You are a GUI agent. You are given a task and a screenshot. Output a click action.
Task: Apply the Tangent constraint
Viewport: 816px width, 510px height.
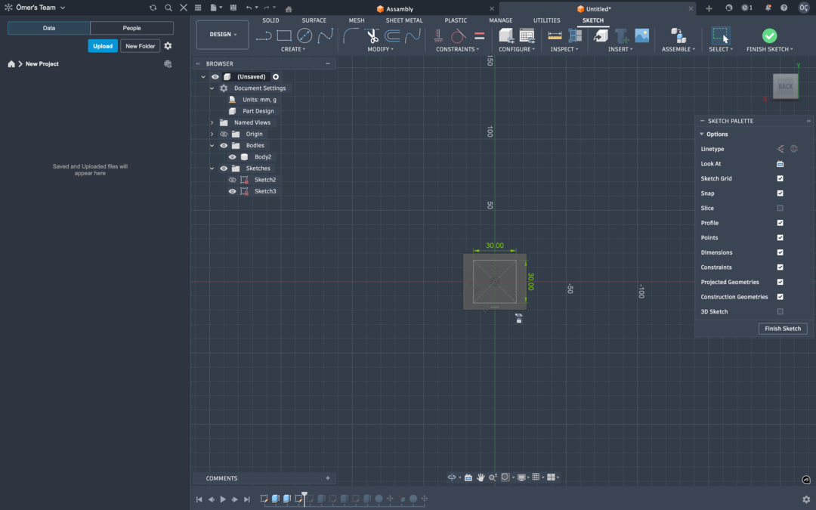coord(458,36)
